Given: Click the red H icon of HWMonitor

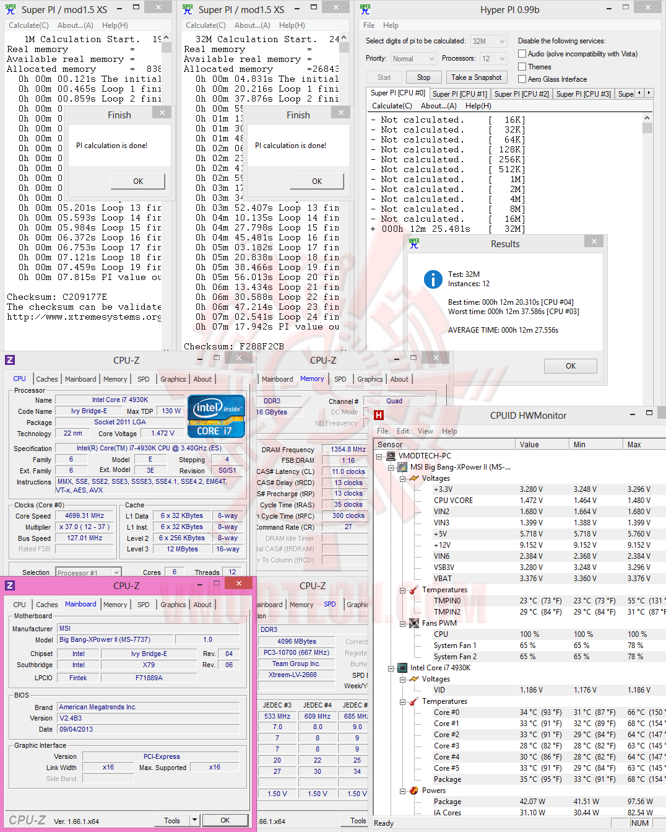Looking at the screenshot, I should (x=379, y=415).
